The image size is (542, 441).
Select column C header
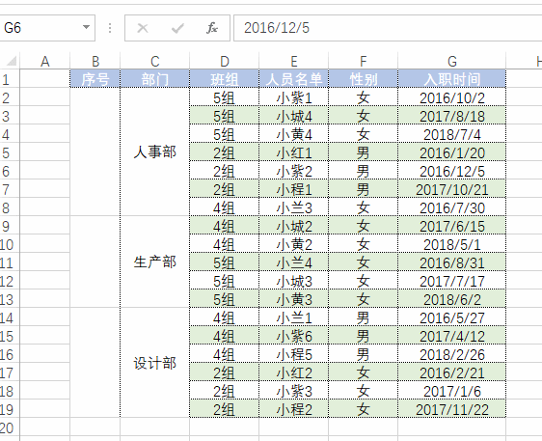[155, 62]
